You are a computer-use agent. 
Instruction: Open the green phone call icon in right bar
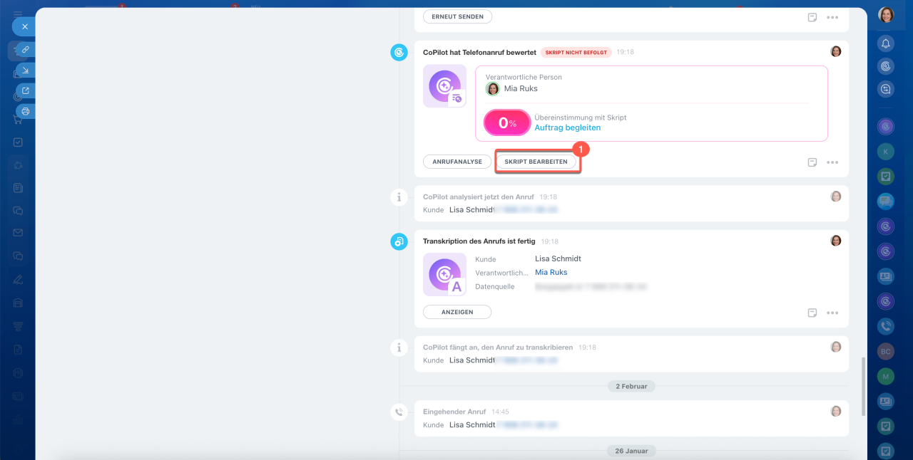(x=886, y=326)
